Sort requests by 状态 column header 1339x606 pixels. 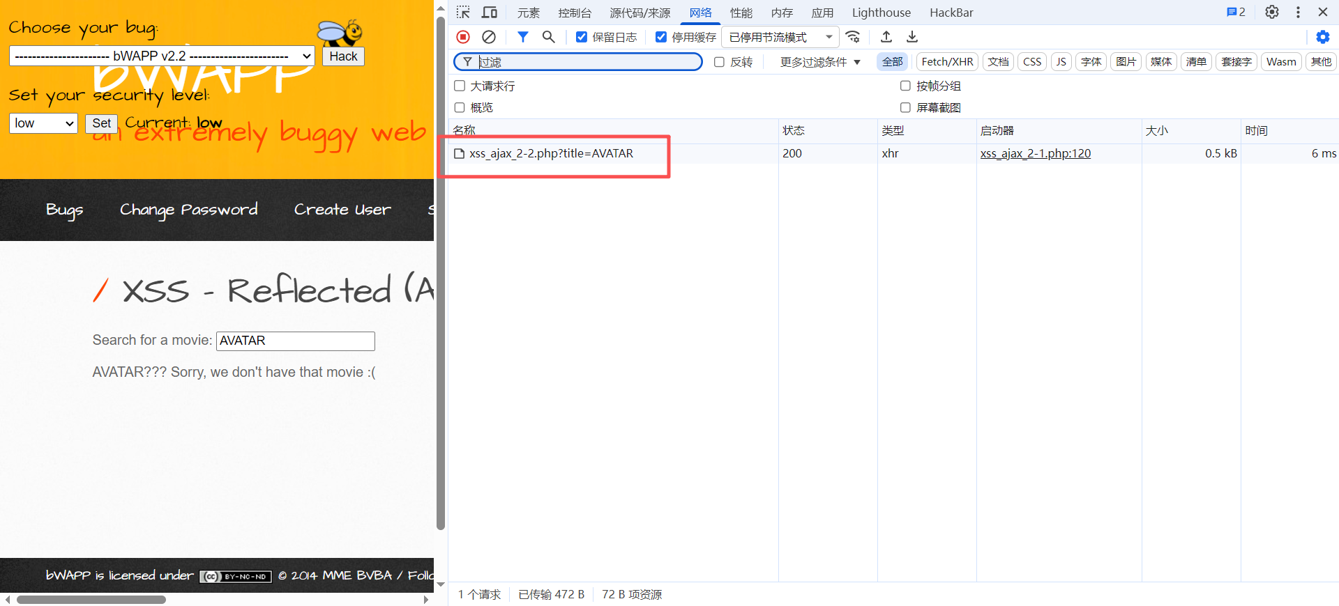(x=827, y=130)
